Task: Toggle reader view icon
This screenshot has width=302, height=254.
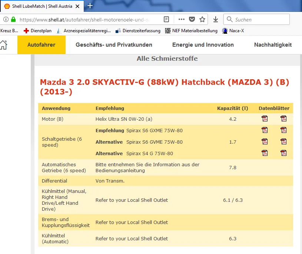Action: tap(166, 19)
